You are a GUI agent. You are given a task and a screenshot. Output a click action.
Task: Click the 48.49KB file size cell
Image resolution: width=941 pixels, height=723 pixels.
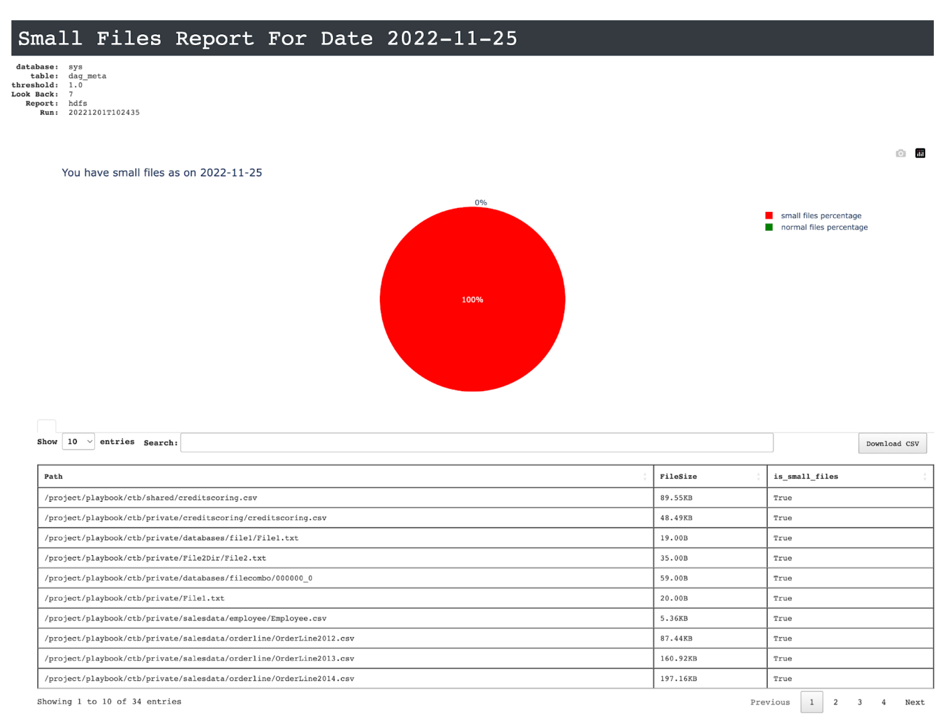coord(710,518)
